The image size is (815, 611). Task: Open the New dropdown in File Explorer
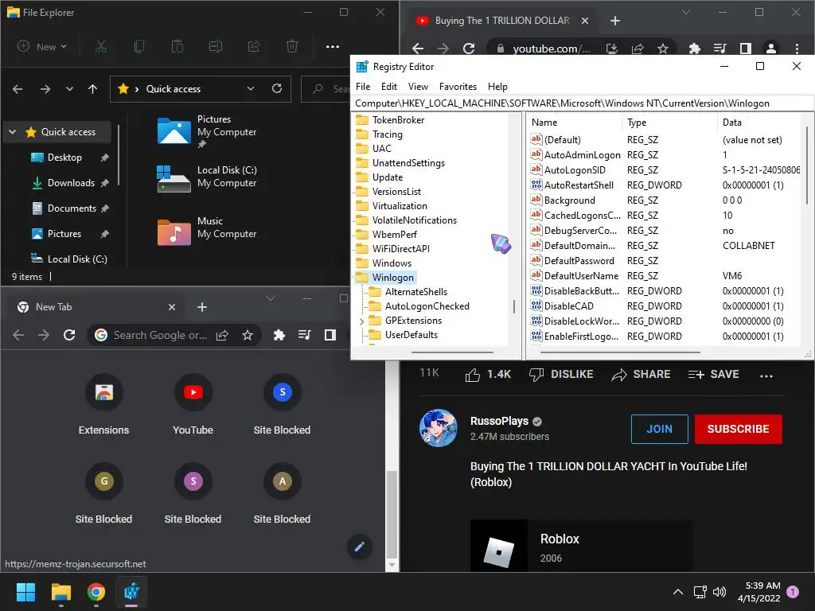[x=41, y=46]
